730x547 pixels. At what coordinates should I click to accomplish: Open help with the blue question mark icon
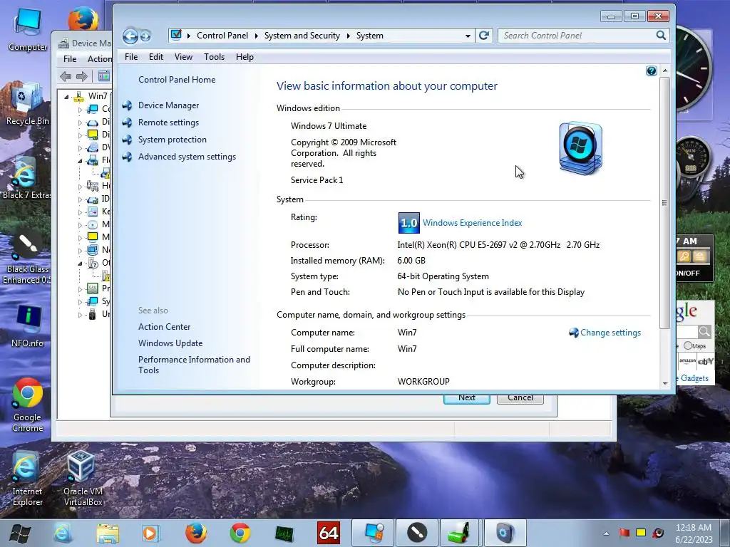652,71
